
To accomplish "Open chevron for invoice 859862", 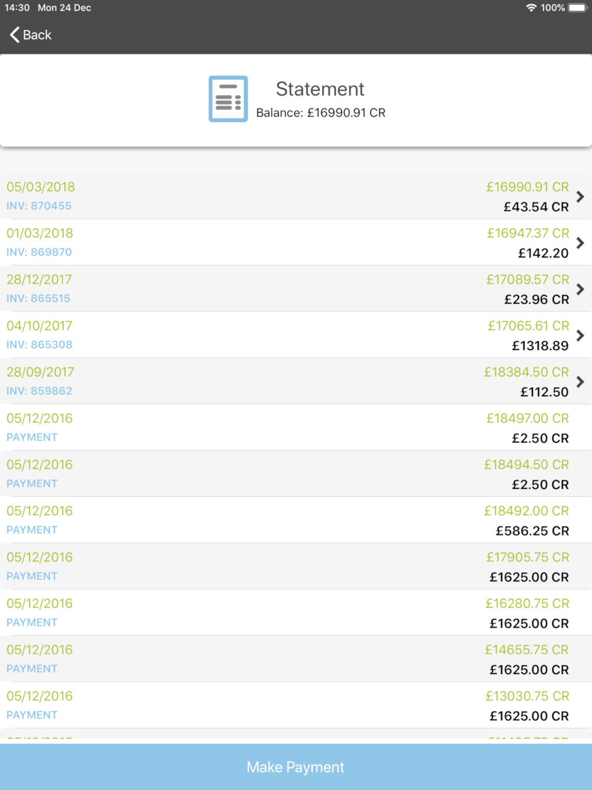I will click(x=580, y=381).
